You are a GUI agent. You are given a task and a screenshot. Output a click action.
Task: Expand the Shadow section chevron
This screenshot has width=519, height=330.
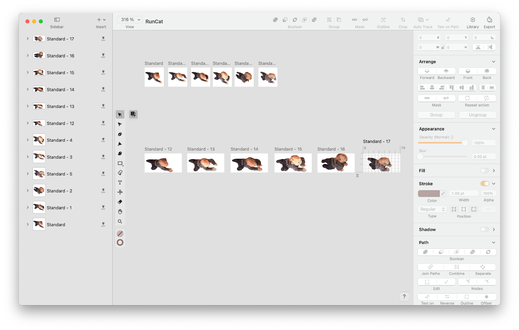494,230
